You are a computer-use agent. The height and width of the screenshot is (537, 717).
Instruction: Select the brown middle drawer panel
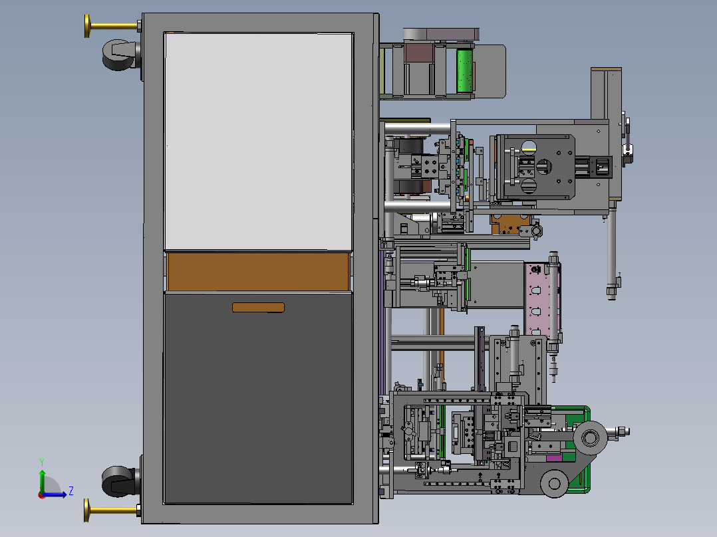pyautogui.click(x=258, y=271)
